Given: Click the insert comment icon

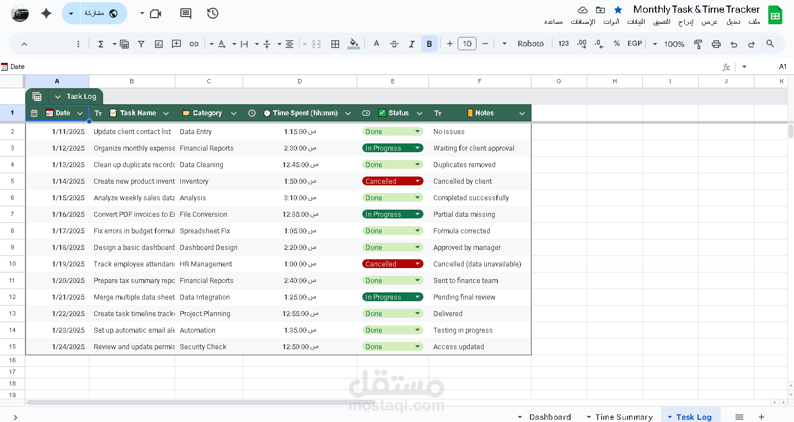Looking at the screenshot, I should [x=176, y=44].
